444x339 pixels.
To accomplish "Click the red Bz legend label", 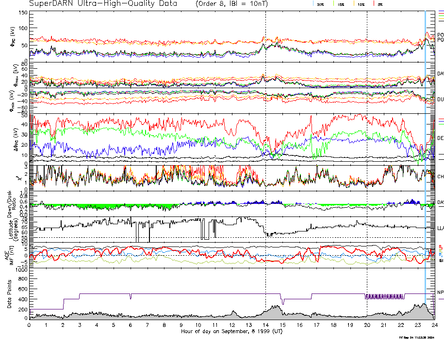I will (x=441, y=246).
